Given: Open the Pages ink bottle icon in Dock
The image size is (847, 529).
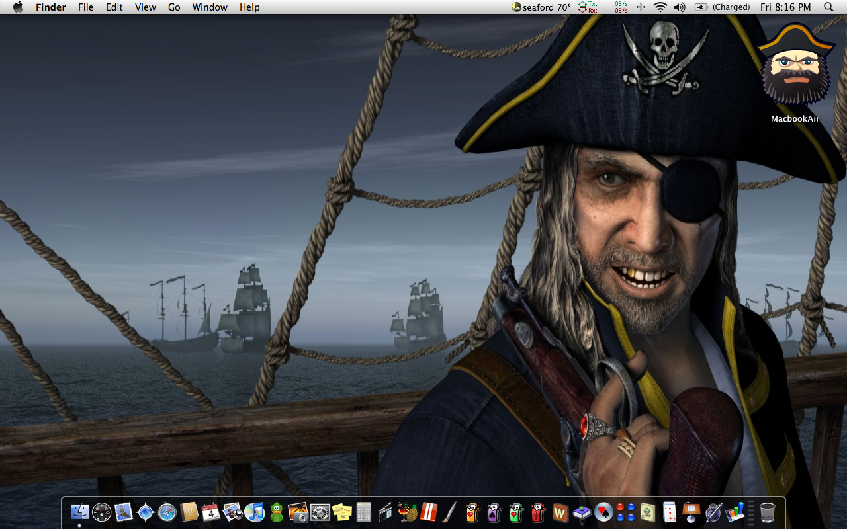Looking at the screenshot, I should pos(713,512).
